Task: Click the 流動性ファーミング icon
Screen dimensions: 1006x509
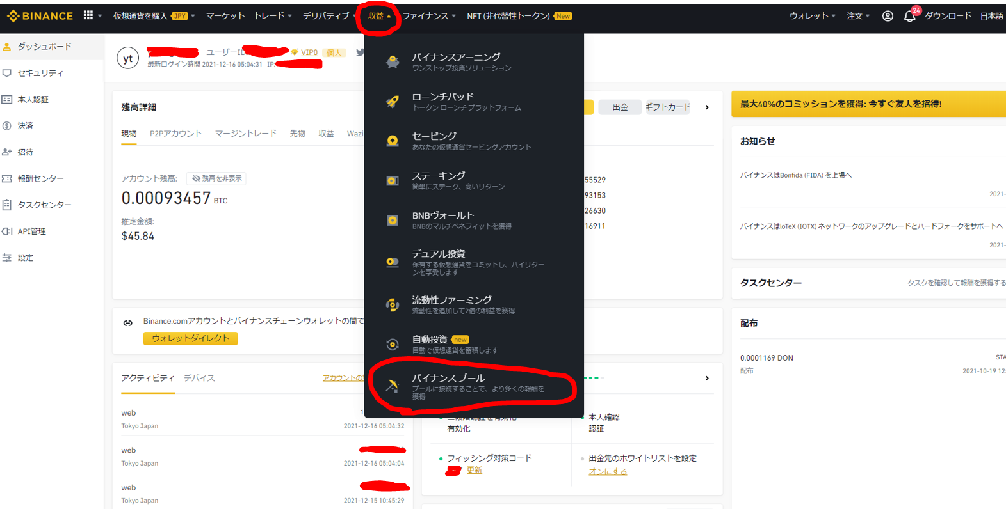Action: click(393, 305)
